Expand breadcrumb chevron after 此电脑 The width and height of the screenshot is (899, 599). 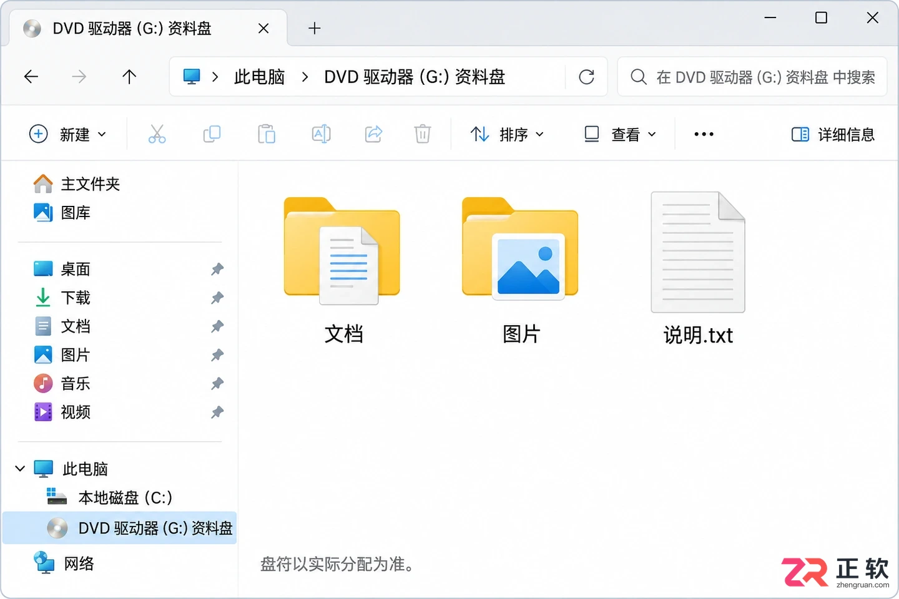point(305,77)
